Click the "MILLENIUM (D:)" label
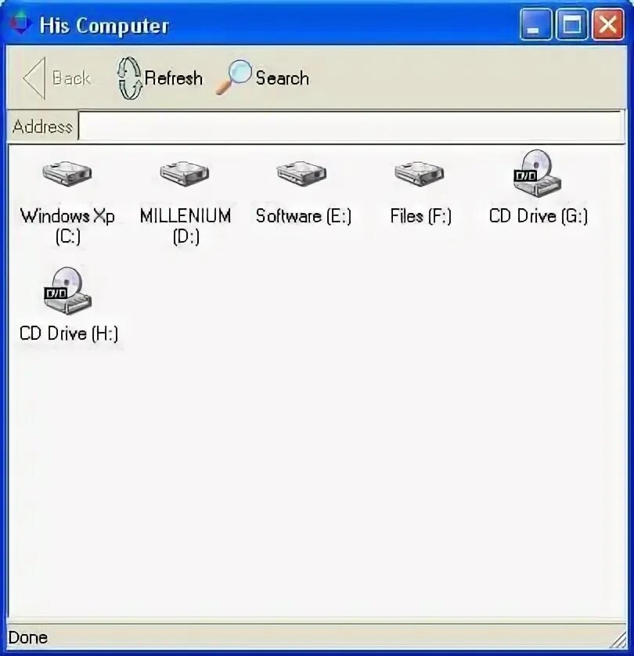Image resolution: width=634 pixels, height=656 pixels. coord(186,226)
